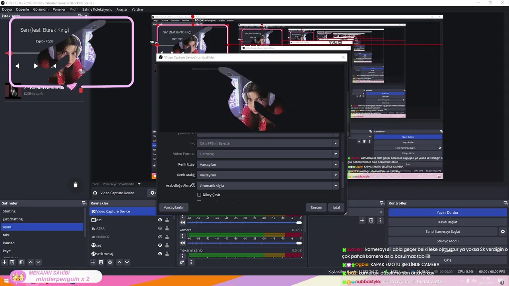Open the preview scaling Pencereye Boyutlandır dropdown

coord(121,184)
